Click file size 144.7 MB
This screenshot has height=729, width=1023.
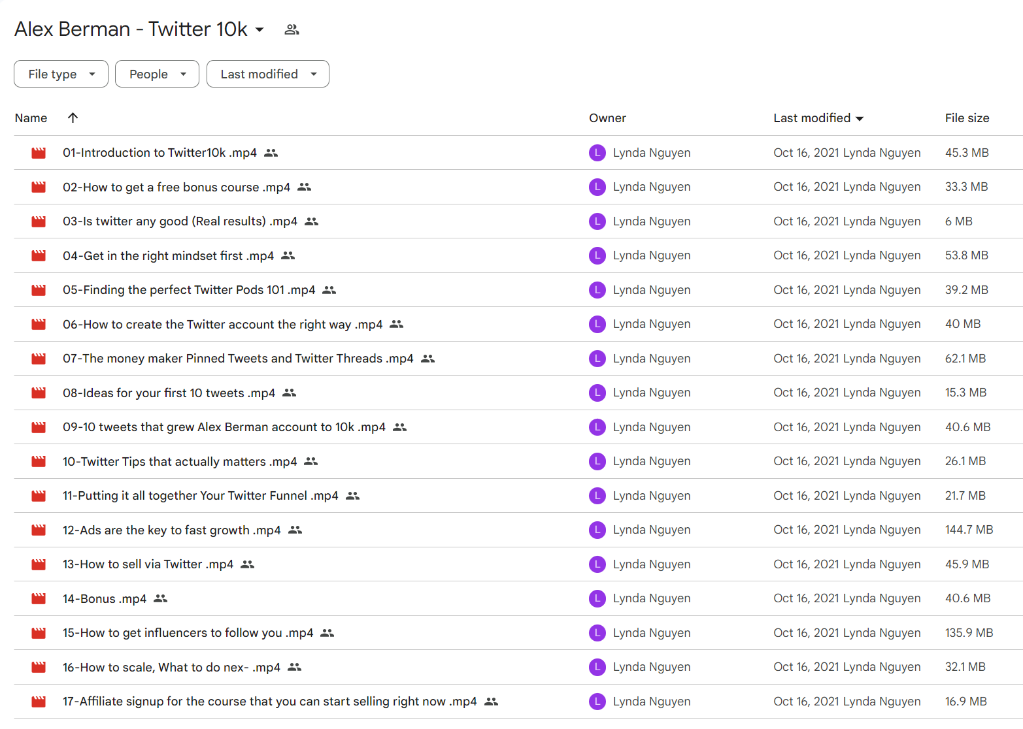(969, 530)
